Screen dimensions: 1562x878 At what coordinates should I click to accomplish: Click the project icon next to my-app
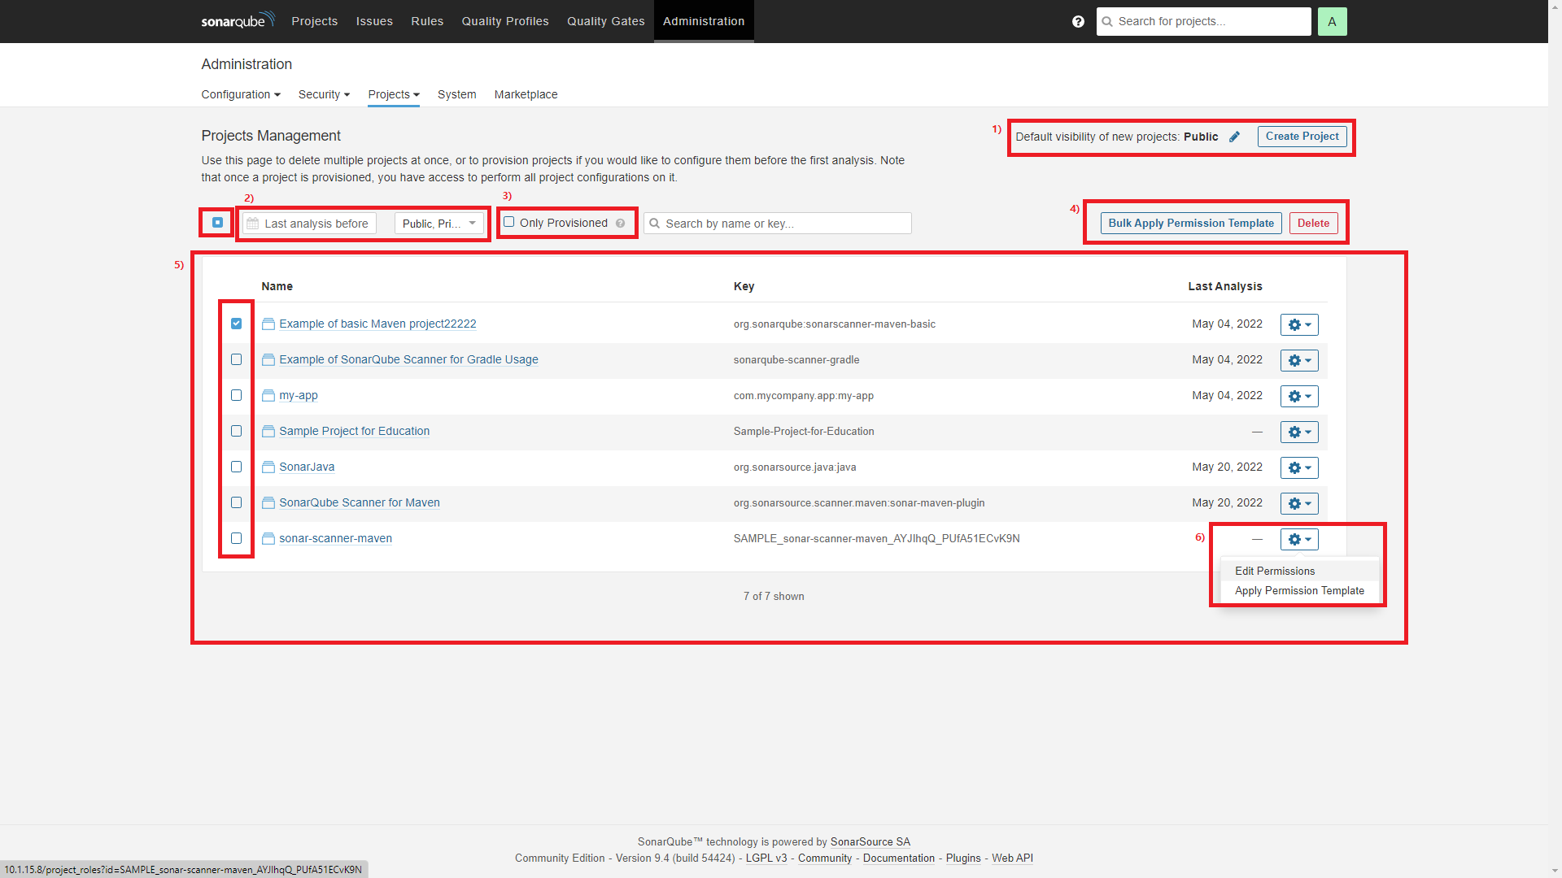(x=268, y=396)
